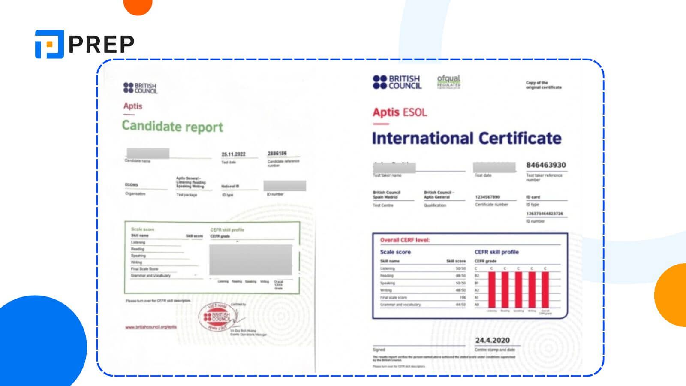Click the Reading 48/50 row on certificate
This screenshot has height=386, width=686.
pos(423,276)
